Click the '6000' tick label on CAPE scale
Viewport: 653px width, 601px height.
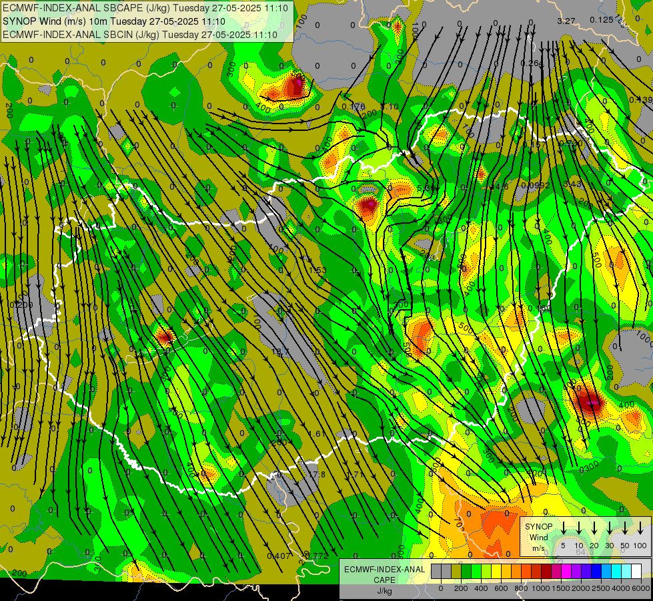click(x=642, y=588)
